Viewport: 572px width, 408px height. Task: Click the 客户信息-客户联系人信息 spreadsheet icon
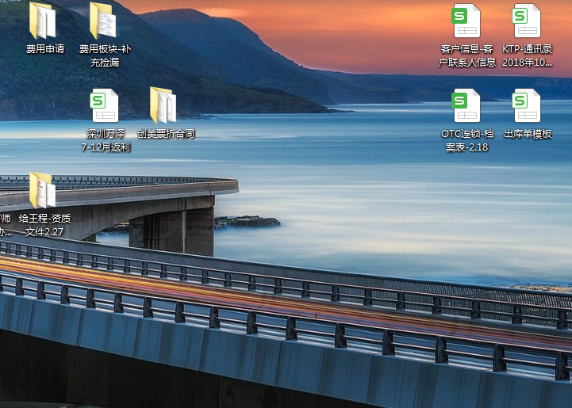(466, 21)
